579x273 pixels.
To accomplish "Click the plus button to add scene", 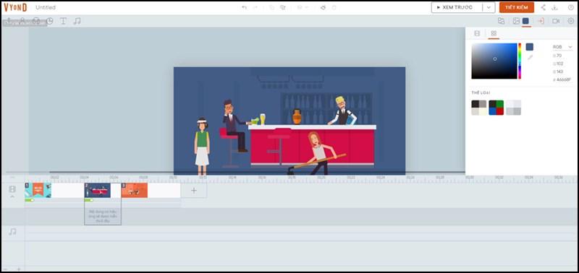I will point(194,190).
